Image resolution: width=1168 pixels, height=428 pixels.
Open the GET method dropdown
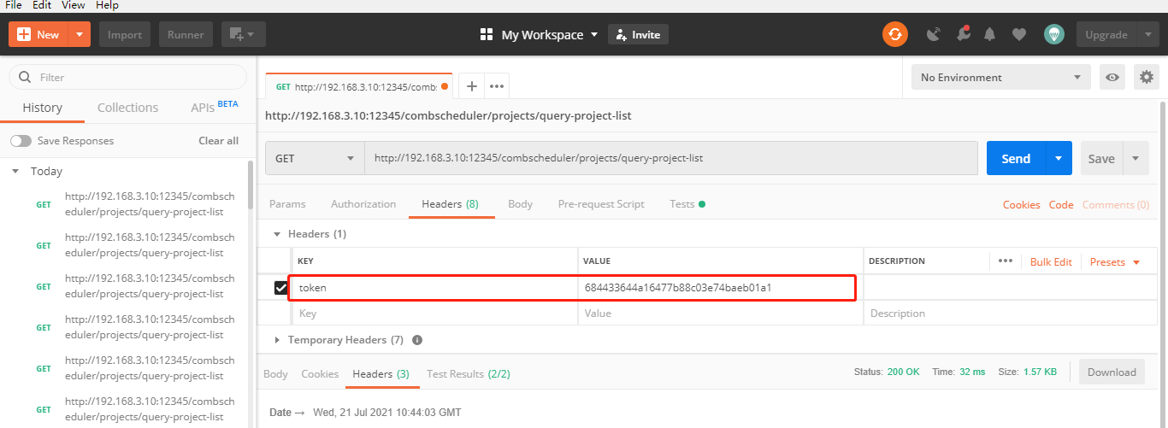tap(315, 158)
